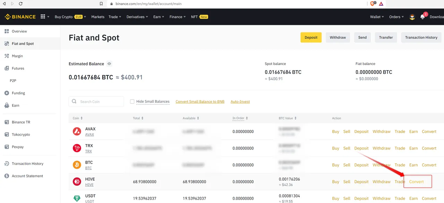Click the Earn sidebar icon
This screenshot has width=444, height=203.
tap(7, 105)
